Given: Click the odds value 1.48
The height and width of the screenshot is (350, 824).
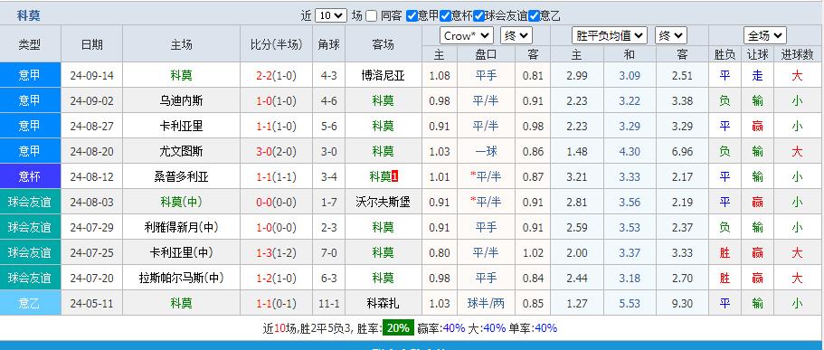Looking at the screenshot, I should tap(577, 151).
